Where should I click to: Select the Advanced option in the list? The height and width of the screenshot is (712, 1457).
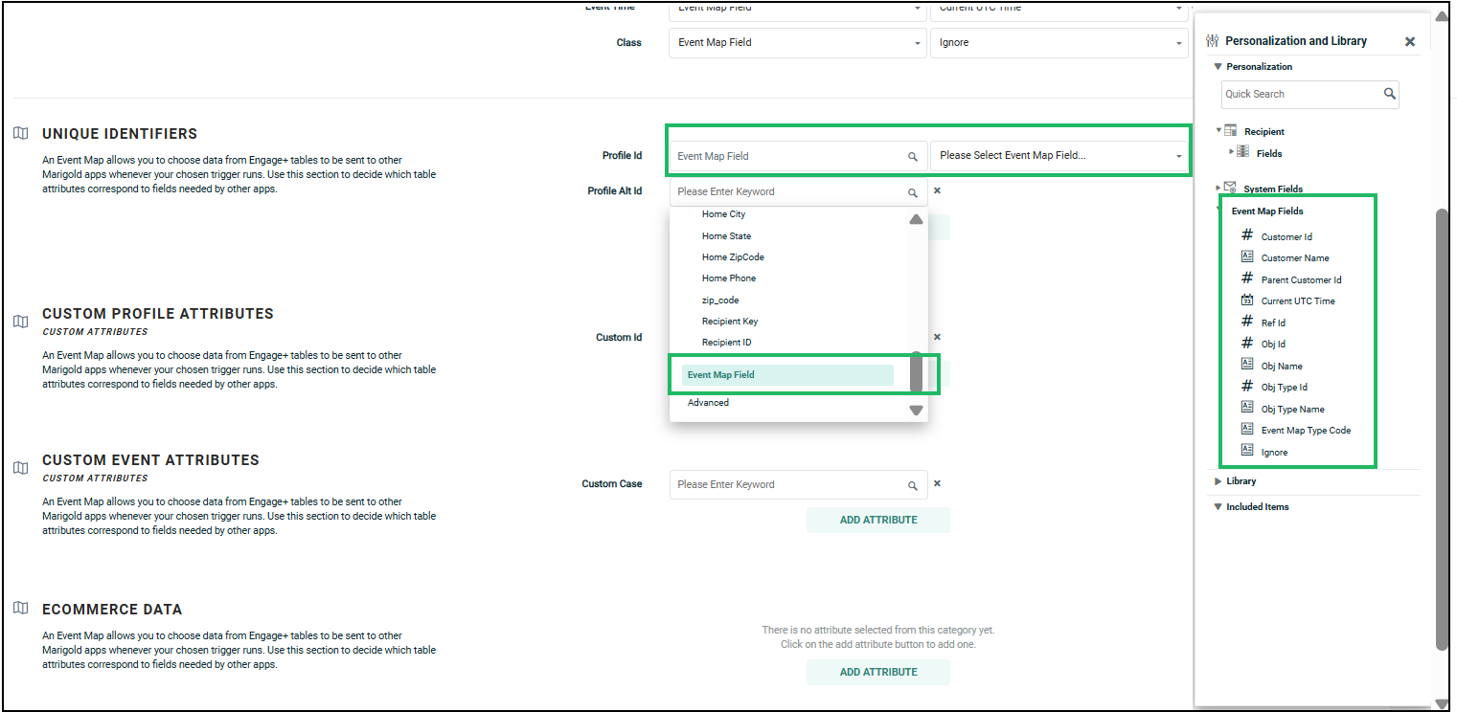pyautogui.click(x=708, y=403)
